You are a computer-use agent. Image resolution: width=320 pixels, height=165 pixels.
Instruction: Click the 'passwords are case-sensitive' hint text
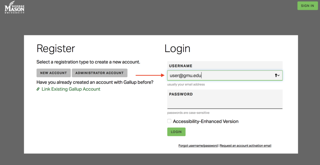(x=188, y=113)
